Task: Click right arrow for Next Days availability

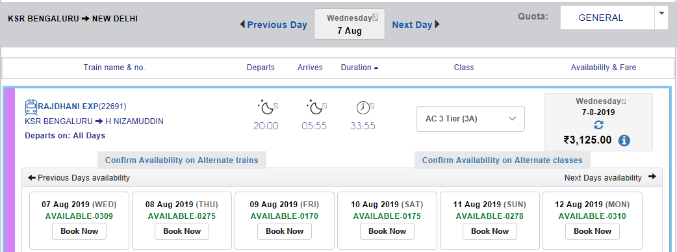Action: click(652, 177)
